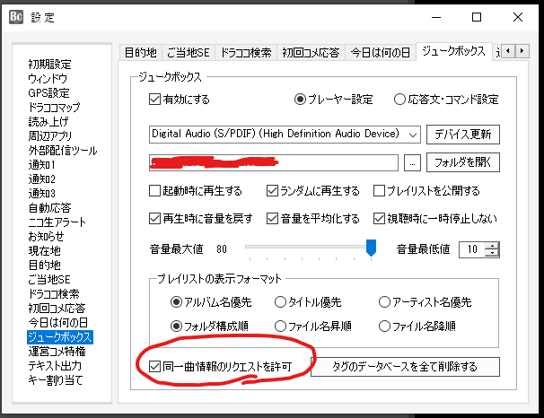Decrease 音量最低値 with down arrow

pos(492,253)
